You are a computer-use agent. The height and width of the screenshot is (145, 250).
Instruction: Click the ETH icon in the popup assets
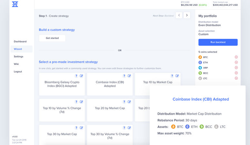[187, 127]
